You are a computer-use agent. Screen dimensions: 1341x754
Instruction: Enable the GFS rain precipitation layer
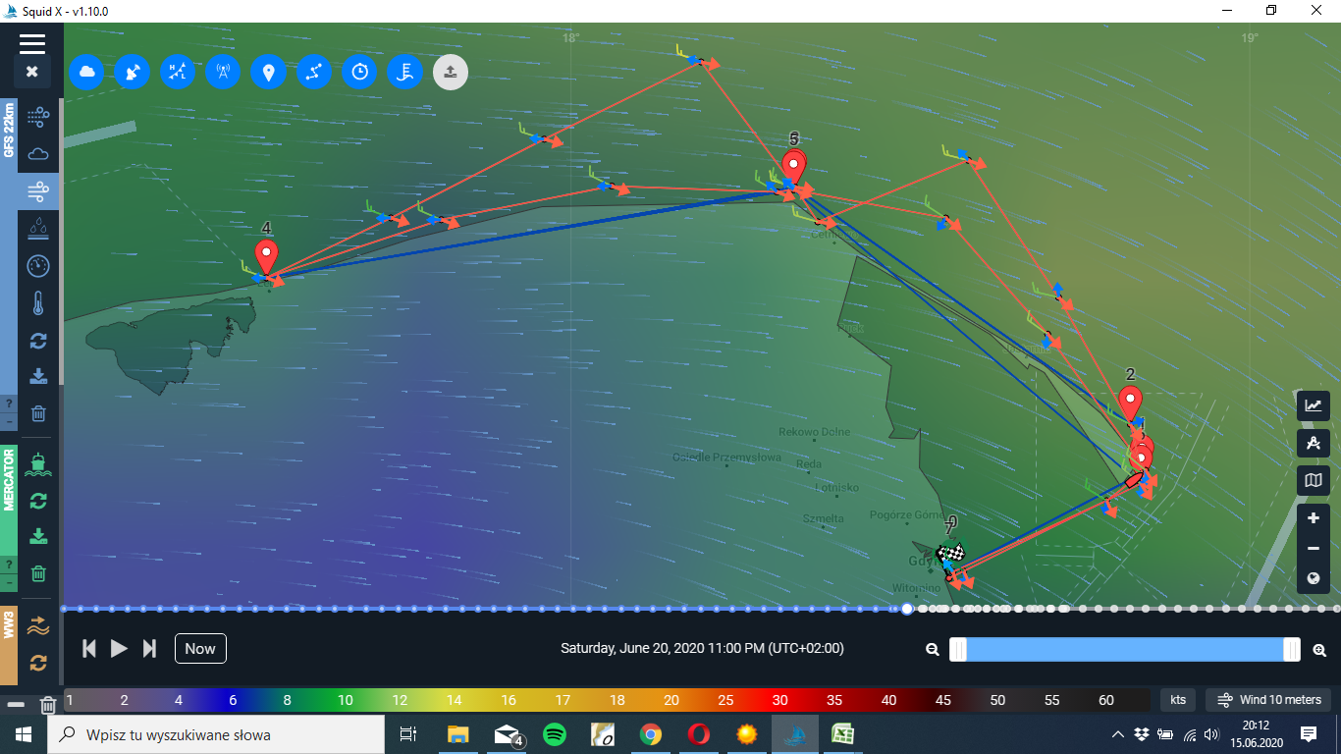(x=38, y=228)
